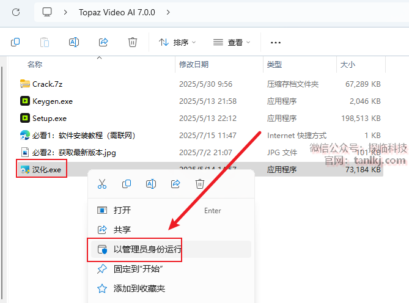Select the Keygen.exe file

click(x=52, y=101)
